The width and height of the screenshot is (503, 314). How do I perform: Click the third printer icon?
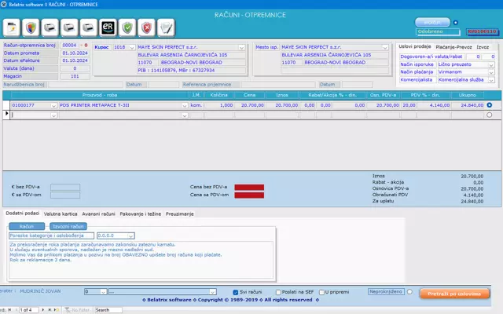[x=88, y=28]
